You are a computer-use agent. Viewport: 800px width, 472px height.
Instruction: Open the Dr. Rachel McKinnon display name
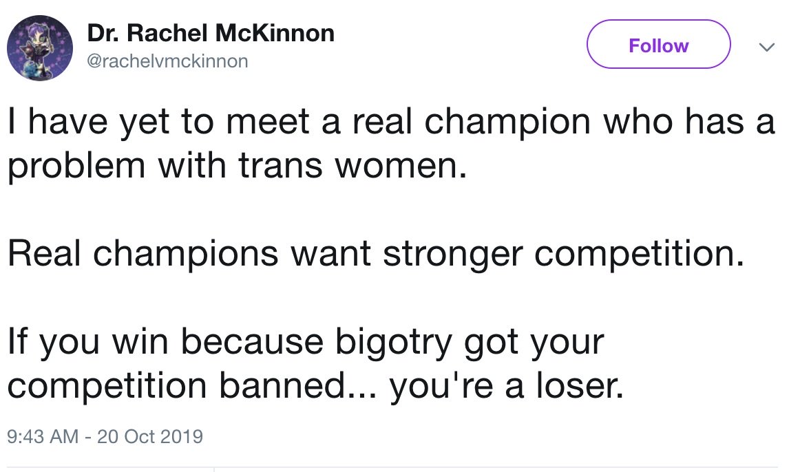coord(211,33)
